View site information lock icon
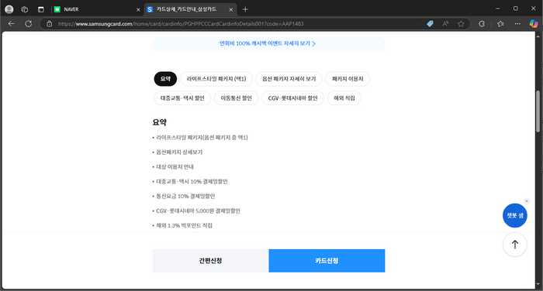Screen dimensions: 543x291 [50, 24]
